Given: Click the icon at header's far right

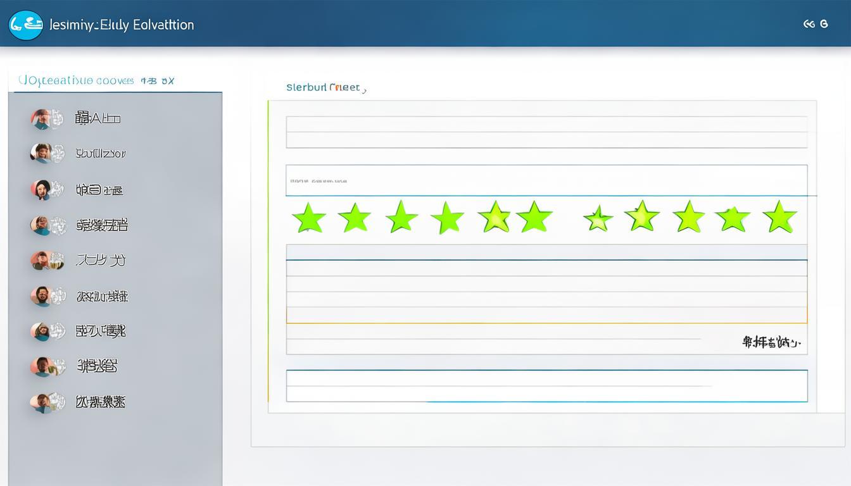Looking at the screenshot, I should click(x=816, y=24).
